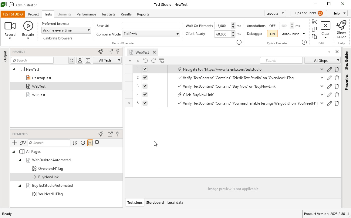Click Calibrate browsers

coord(58,38)
